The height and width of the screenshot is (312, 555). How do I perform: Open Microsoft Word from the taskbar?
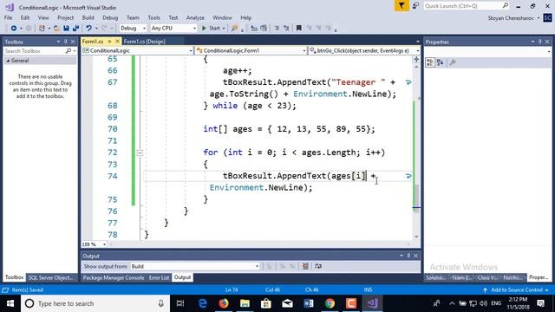point(309,303)
